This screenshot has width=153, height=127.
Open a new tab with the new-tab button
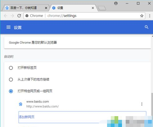[x=102, y=8]
